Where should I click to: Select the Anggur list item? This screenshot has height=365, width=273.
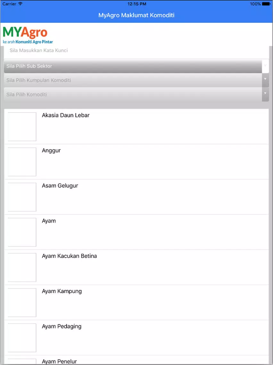[x=136, y=162]
